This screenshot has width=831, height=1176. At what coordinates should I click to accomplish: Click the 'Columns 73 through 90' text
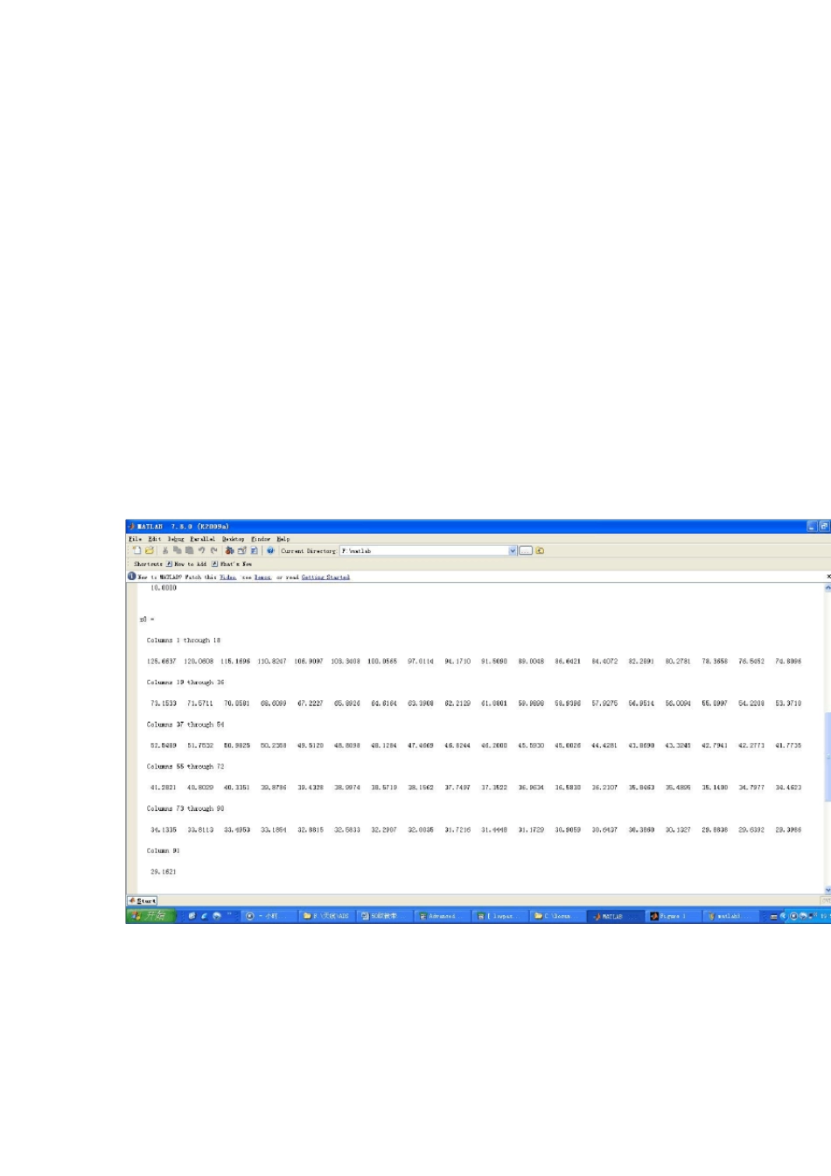(185, 808)
